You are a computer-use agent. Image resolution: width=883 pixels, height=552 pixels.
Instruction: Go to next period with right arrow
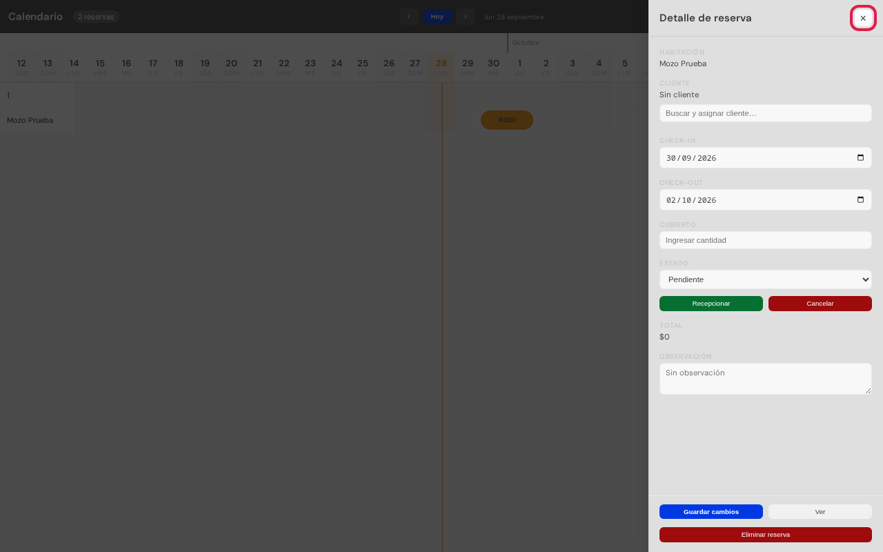point(466,17)
